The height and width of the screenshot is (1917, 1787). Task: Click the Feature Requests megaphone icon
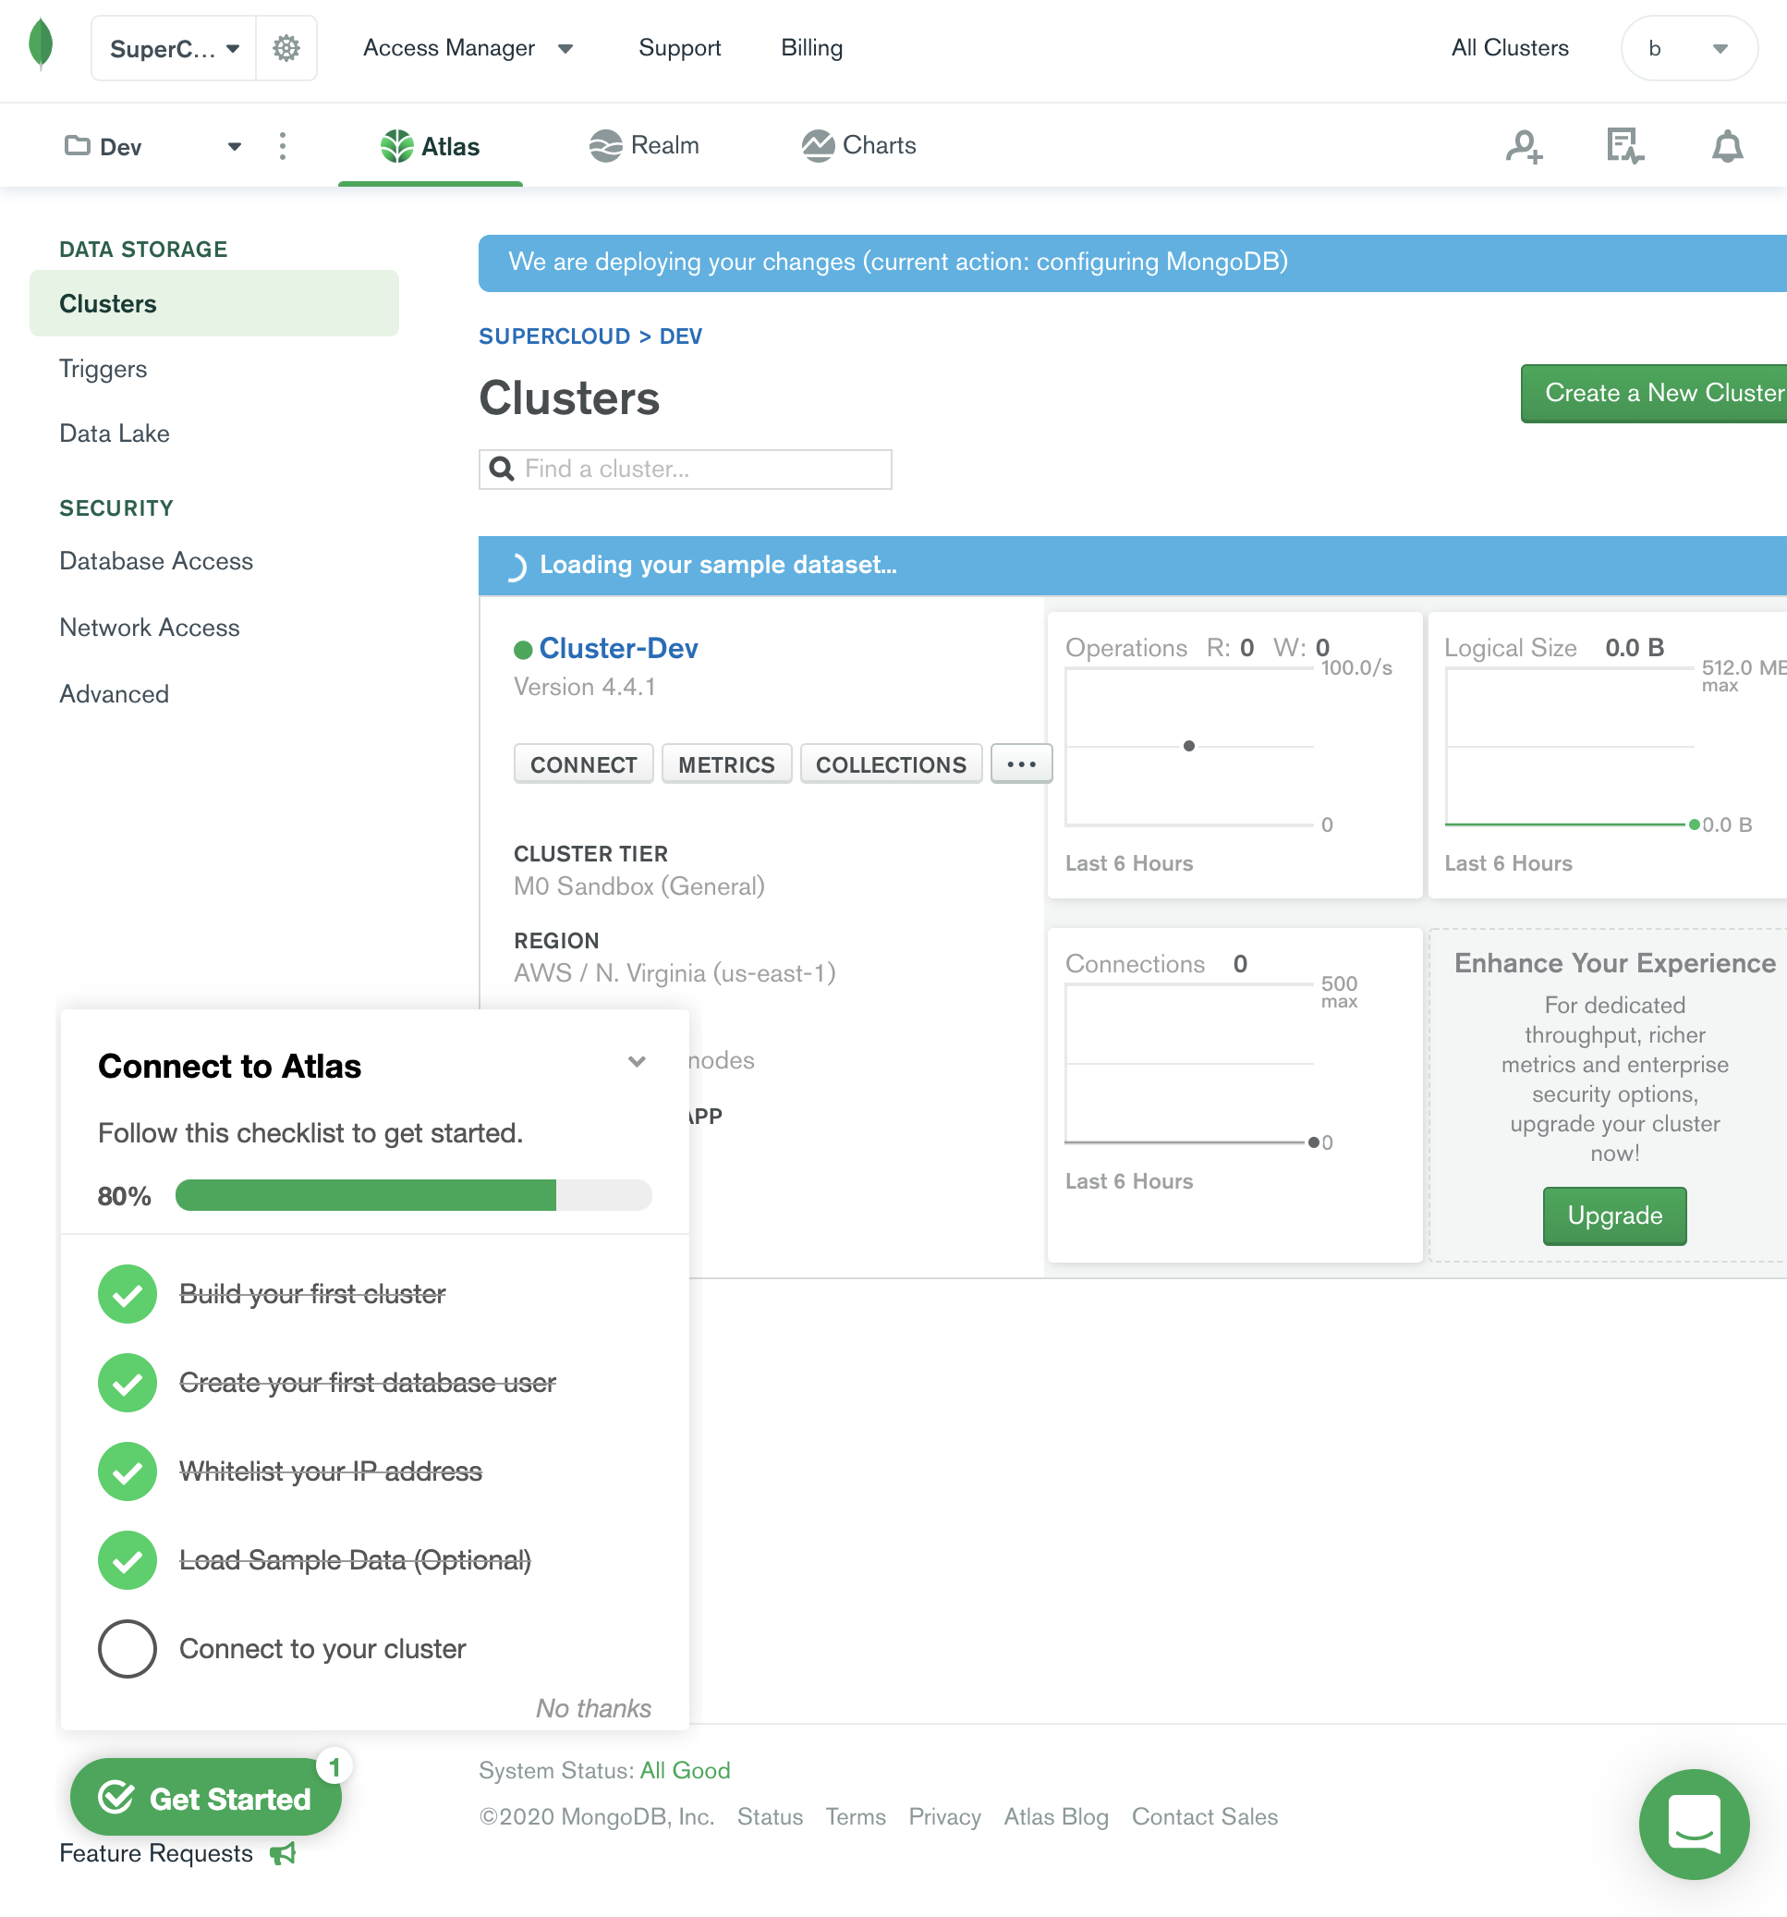284,1853
